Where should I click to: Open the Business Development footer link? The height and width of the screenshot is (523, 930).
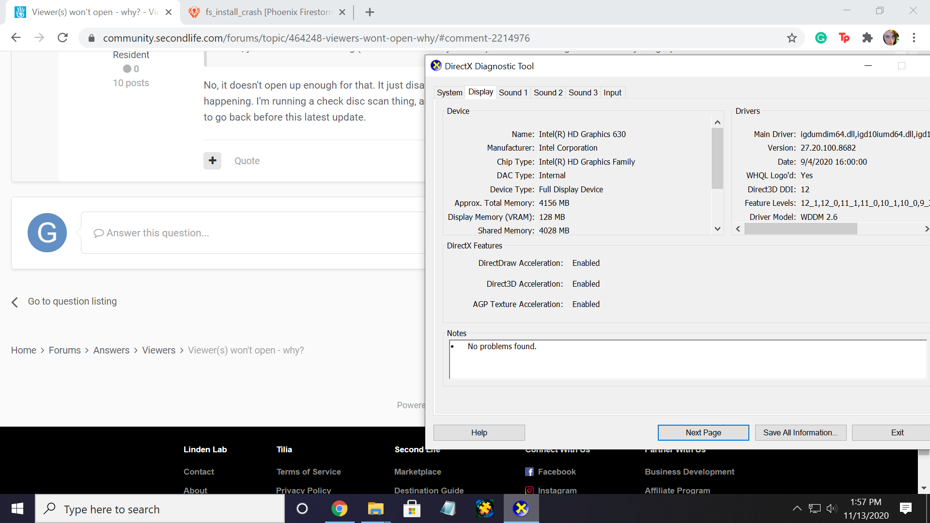689,472
